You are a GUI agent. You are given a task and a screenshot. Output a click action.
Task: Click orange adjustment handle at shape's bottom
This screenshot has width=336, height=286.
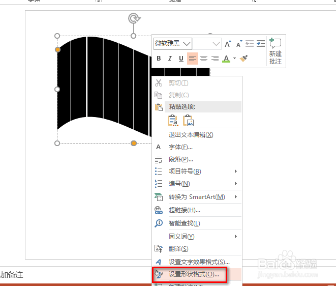coord(134,144)
